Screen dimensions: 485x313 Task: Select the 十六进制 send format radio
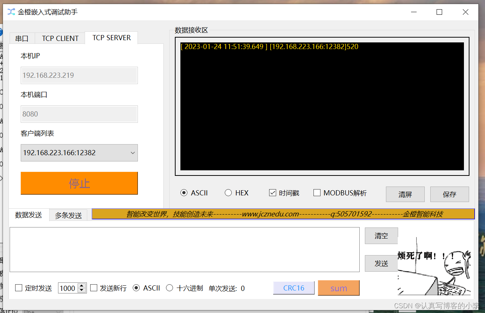pyautogui.click(x=184, y=288)
